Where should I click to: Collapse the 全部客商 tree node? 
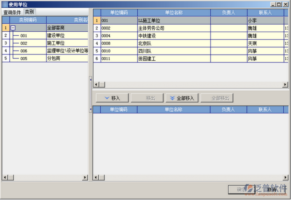pos(13,28)
